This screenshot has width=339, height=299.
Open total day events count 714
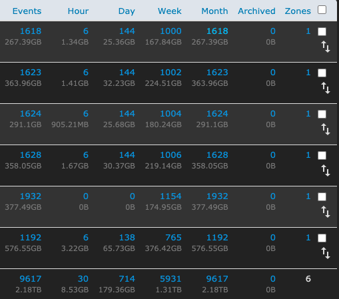point(127,279)
